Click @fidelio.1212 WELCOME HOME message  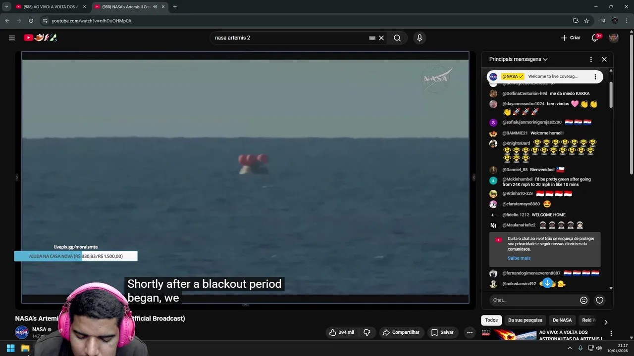pyautogui.click(x=534, y=215)
